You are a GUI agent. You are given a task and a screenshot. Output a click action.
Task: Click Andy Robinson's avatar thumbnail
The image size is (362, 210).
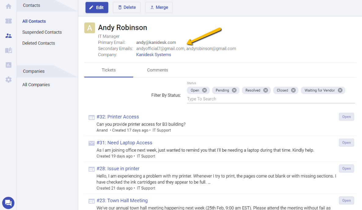tap(89, 28)
